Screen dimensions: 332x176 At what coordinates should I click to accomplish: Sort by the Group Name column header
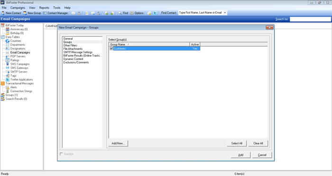(149, 44)
